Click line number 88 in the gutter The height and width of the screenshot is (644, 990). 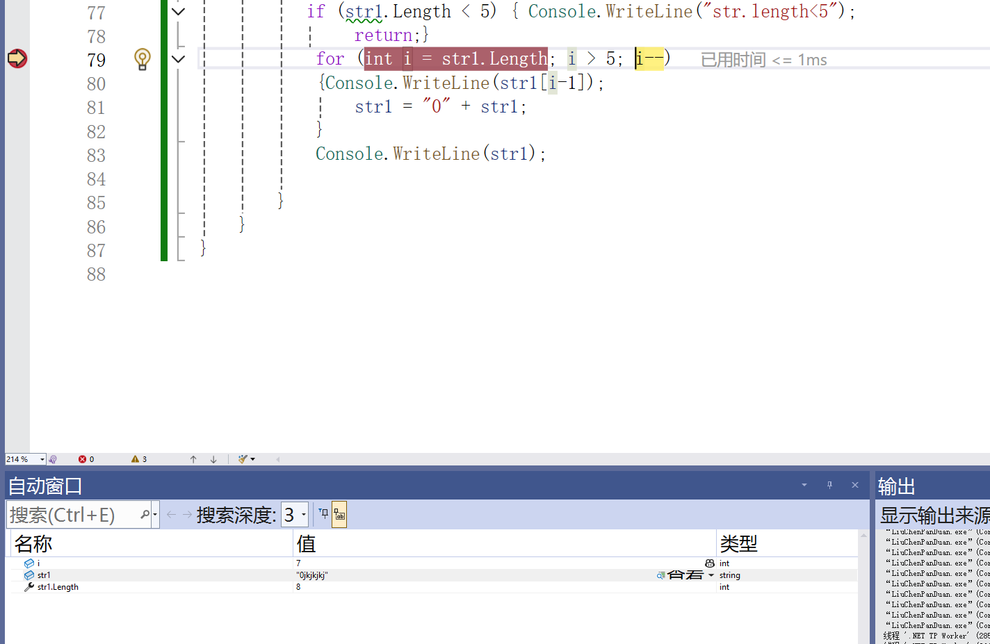pyautogui.click(x=96, y=274)
